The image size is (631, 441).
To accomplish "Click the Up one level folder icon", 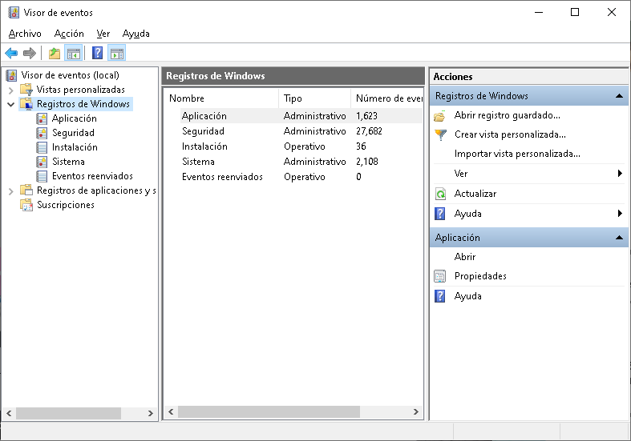I will 55,53.
